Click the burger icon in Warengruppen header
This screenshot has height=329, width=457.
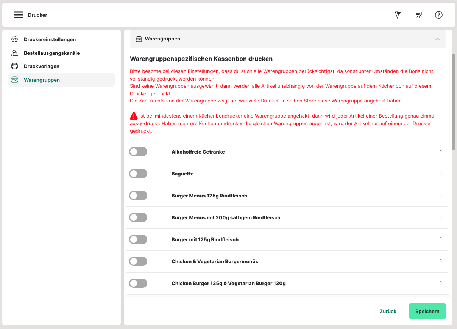(139, 39)
